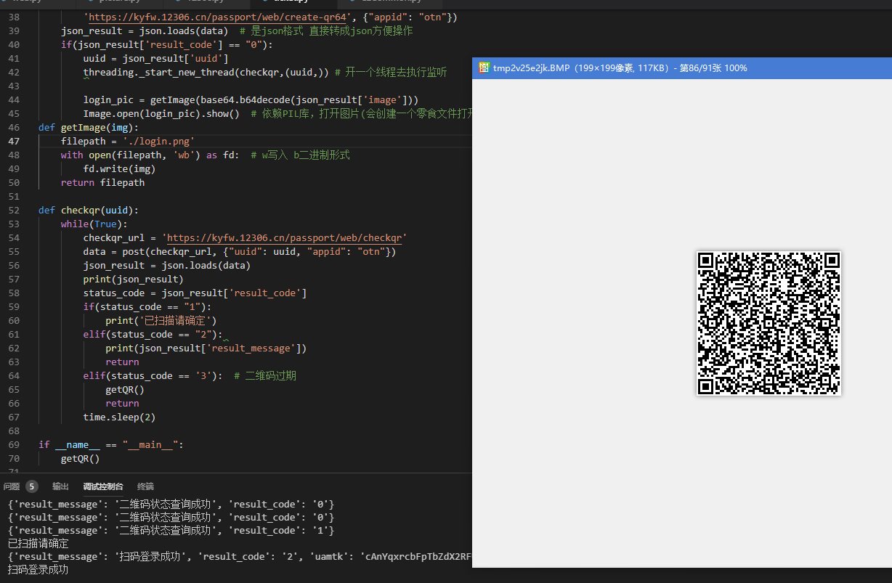Click 'json_result = json.loads(data)' on line 56

(166, 266)
